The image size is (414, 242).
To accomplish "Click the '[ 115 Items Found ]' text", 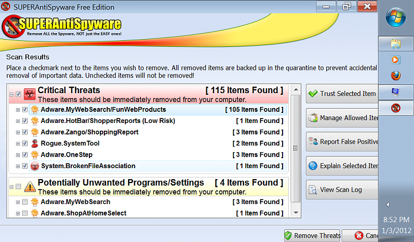I will tap(244, 90).
